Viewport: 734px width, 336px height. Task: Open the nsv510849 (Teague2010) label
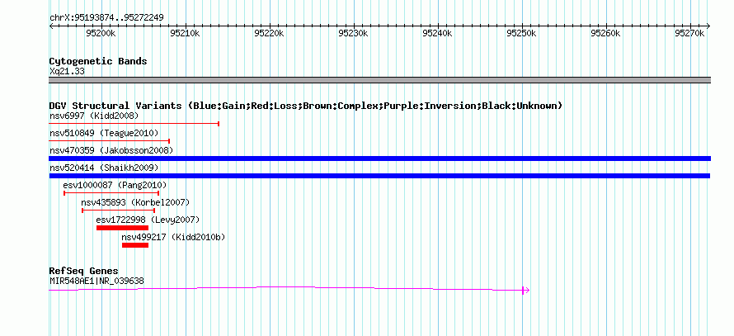point(104,133)
